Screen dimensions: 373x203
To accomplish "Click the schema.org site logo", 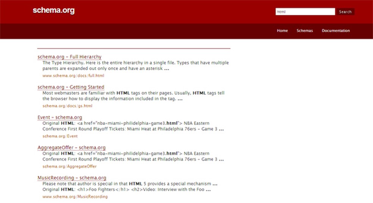I will pyautogui.click(x=54, y=11).
